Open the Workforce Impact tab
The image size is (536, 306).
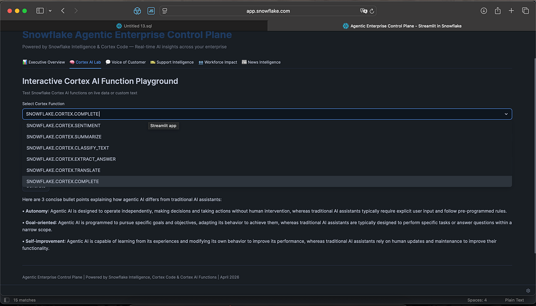pyautogui.click(x=218, y=62)
